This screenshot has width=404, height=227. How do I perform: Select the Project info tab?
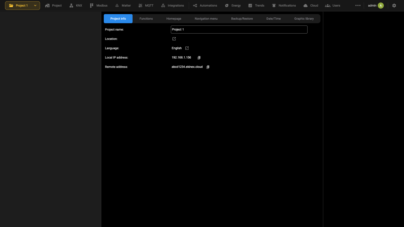click(118, 19)
